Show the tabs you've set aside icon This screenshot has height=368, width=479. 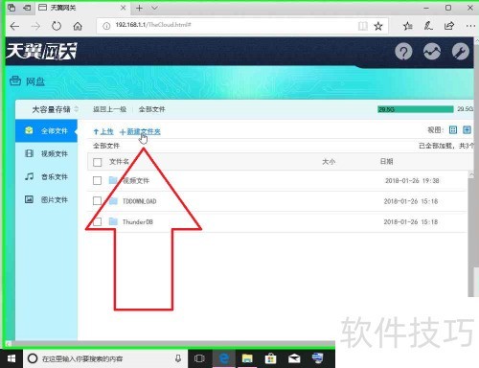(11, 8)
